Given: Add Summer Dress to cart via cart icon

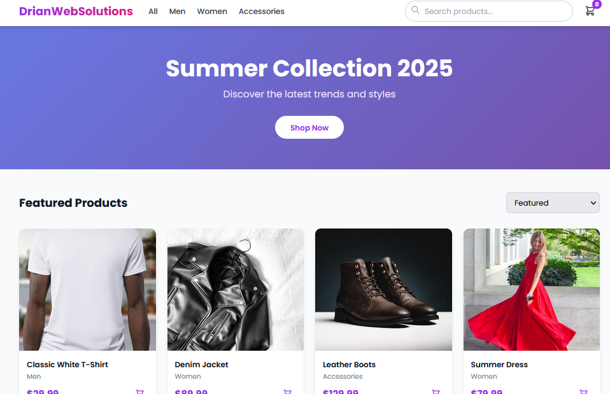Looking at the screenshot, I should (x=584, y=391).
